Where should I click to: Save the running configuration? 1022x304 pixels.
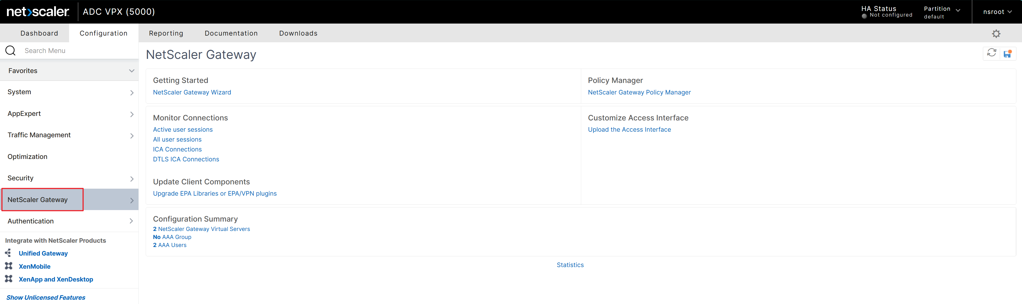pyautogui.click(x=1007, y=54)
